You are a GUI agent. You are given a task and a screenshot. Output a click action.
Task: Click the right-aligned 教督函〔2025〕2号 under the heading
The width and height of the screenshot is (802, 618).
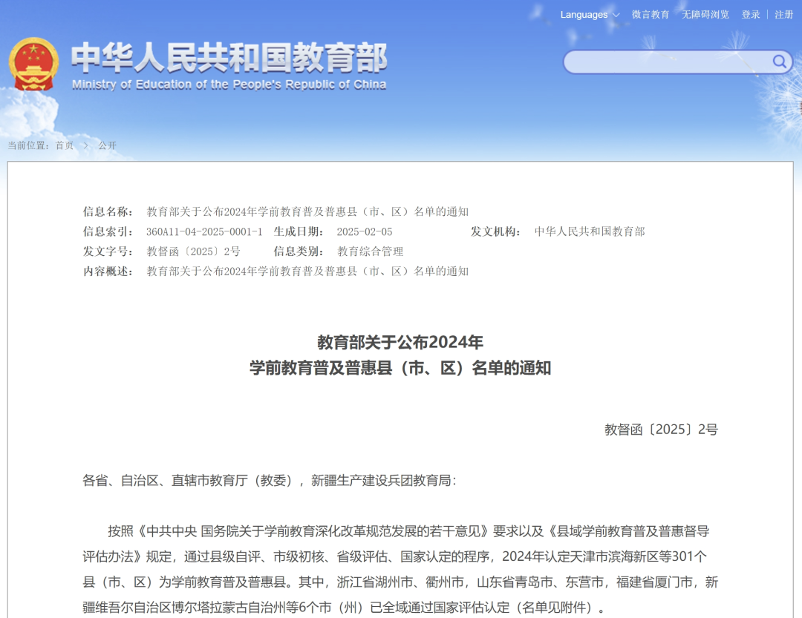click(x=661, y=430)
